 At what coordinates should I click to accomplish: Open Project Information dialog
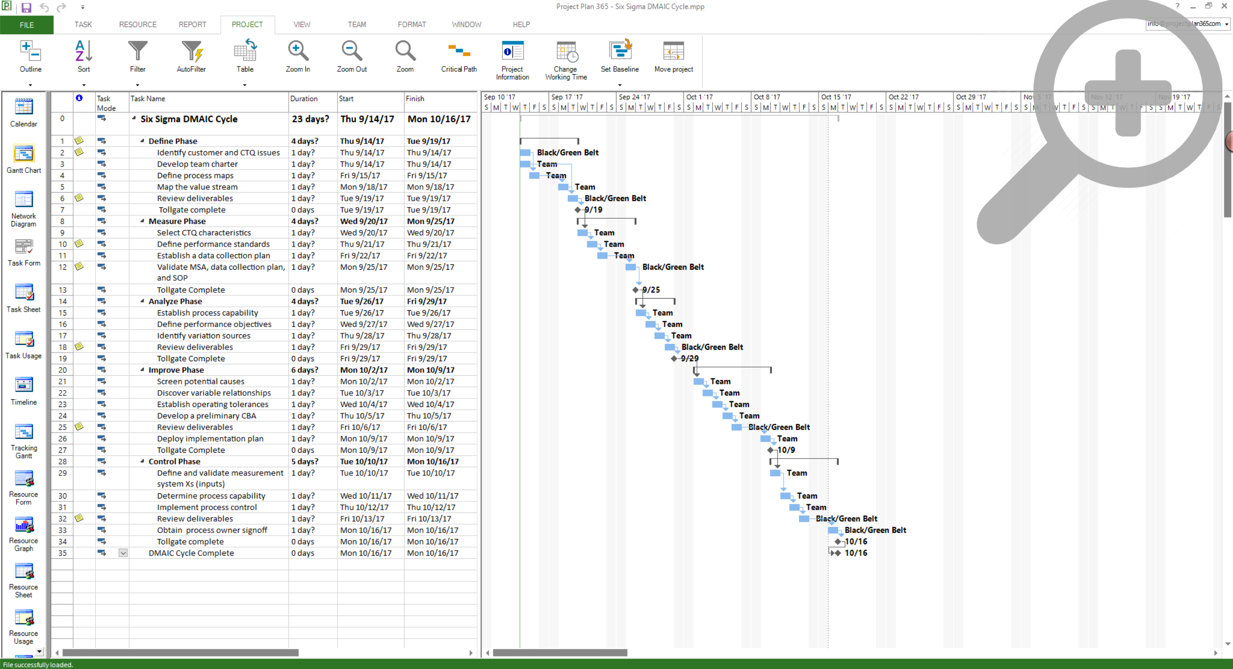pyautogui.click(x=512, y=52)
